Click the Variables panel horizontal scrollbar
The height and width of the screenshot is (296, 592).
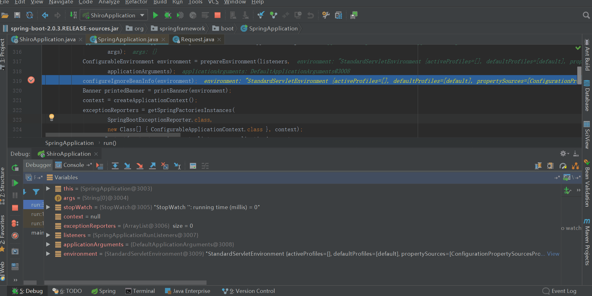[125, 283]
